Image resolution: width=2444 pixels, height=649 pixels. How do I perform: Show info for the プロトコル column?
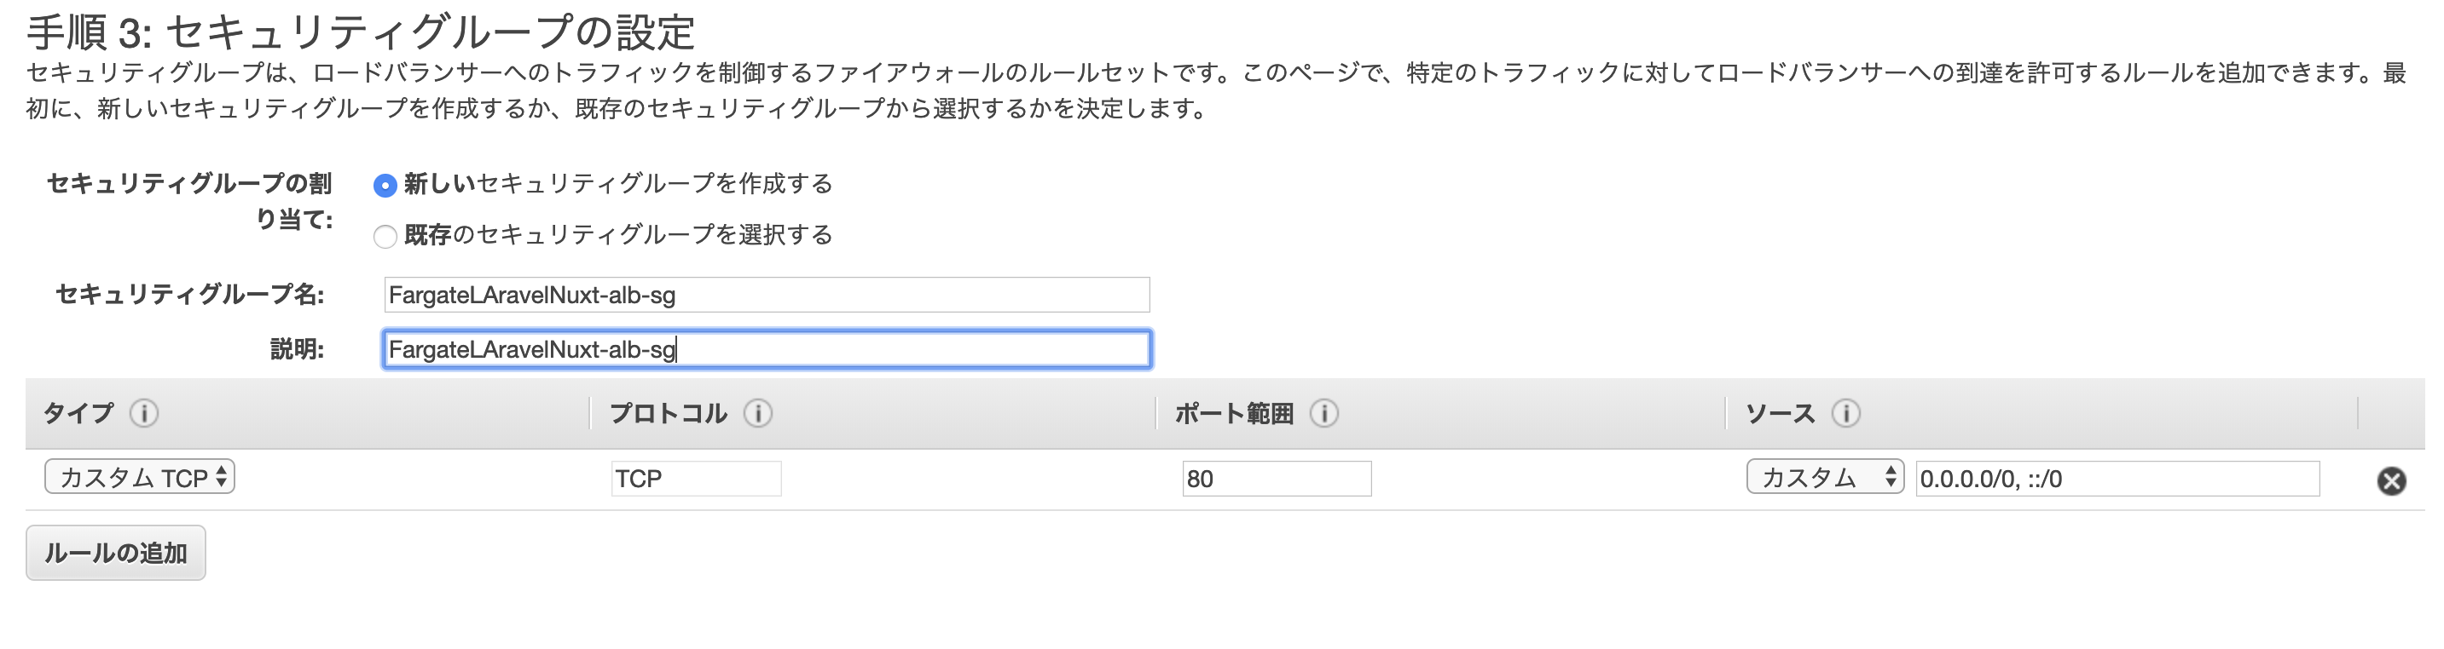pyautogui.click(x=758, y=413)
